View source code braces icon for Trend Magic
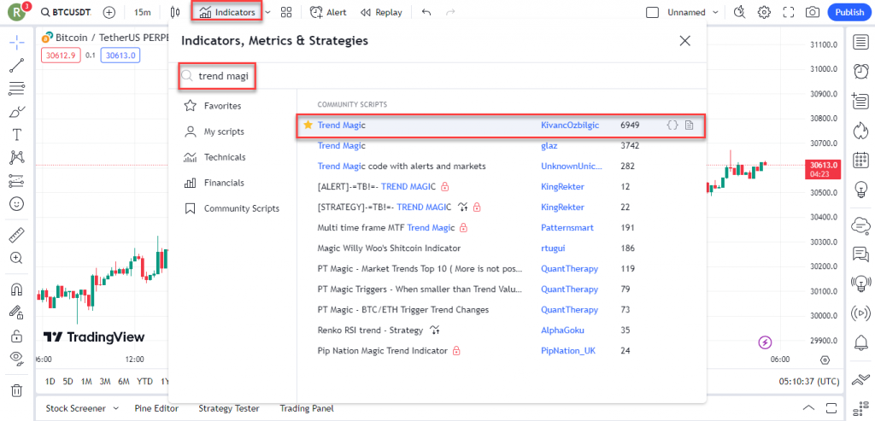The image size is (875, 421). pos(672,125)
